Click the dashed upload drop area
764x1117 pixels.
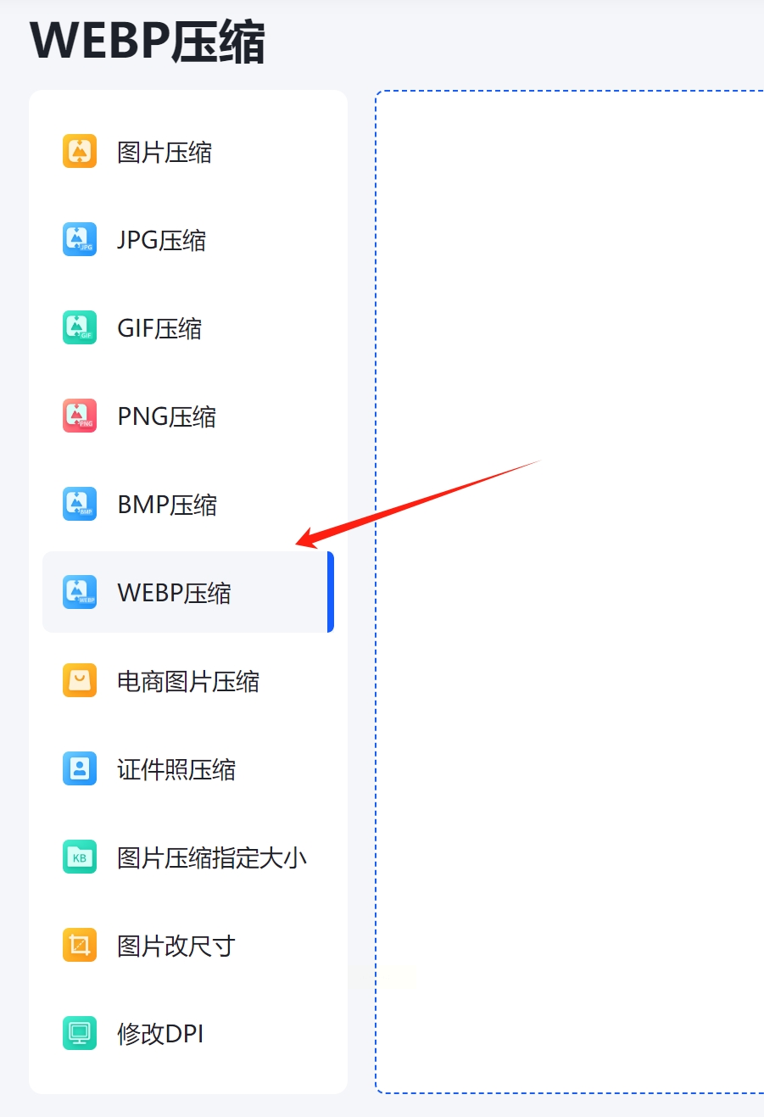click(x=570, y=592)
